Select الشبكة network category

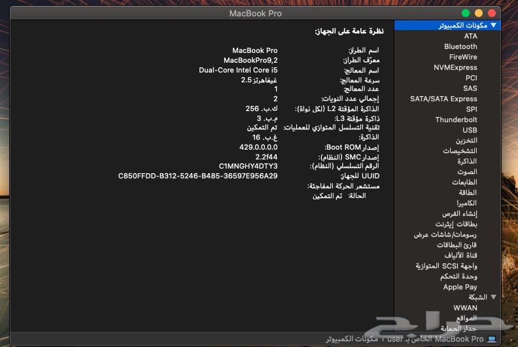click(478, 297)
